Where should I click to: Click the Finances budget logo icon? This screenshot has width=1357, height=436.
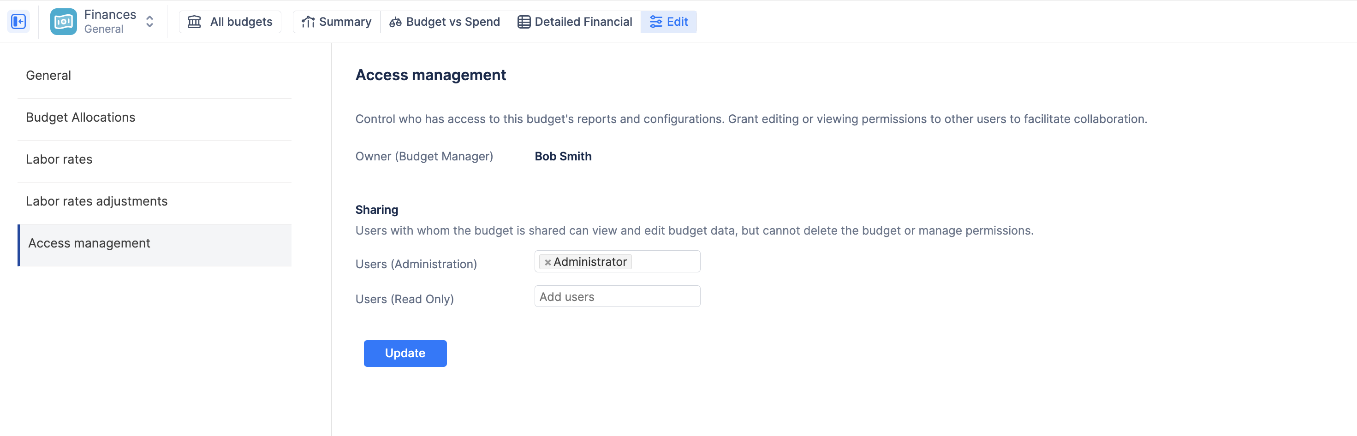(x=63, y=22)
